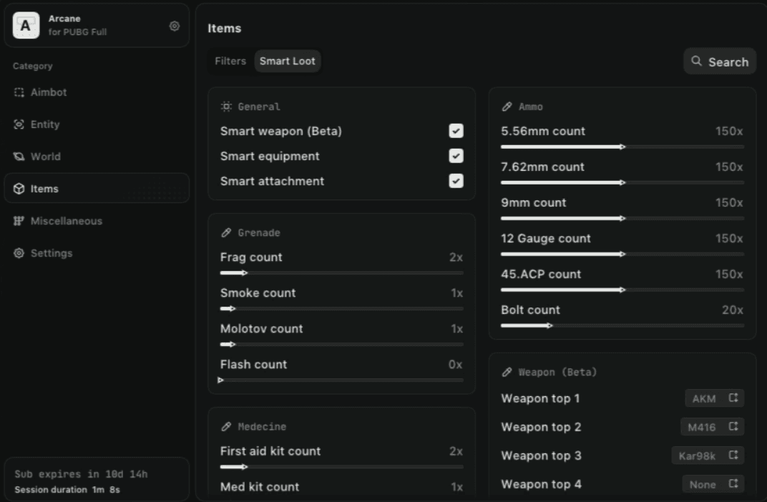Open the Weapon top 3 Kar98k dropdown

(708, 456)
